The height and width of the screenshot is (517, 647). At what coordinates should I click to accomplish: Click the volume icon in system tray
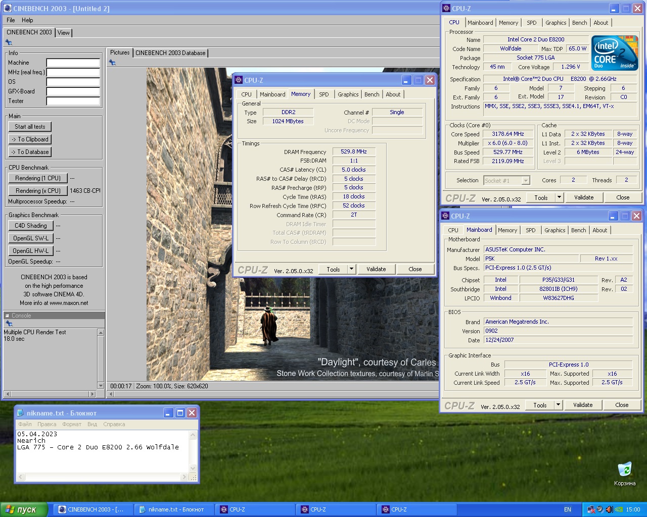click(x=609, y=509)
